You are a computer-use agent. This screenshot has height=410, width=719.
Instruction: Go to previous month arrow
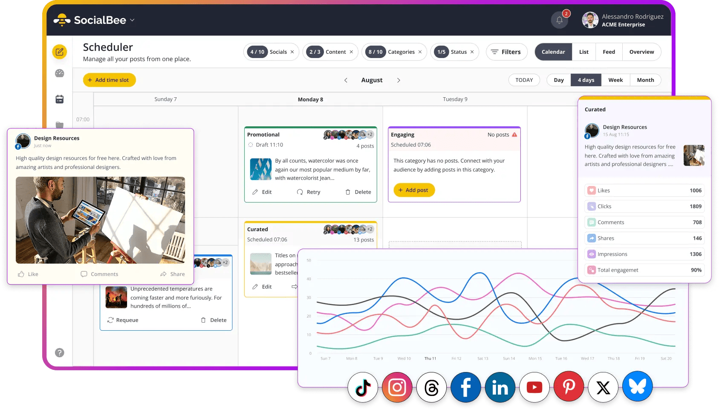coord(346,80)
